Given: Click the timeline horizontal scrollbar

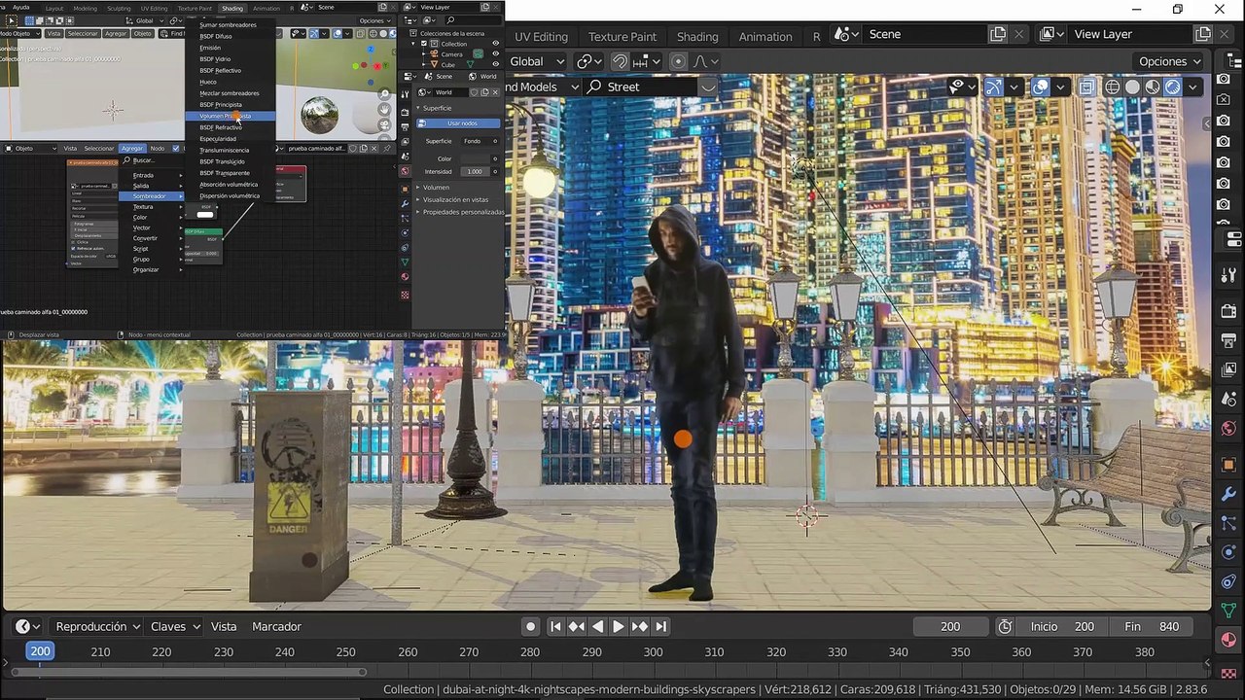Looking at the screenshot, I should pyautogui.click(x=188, y=672).
